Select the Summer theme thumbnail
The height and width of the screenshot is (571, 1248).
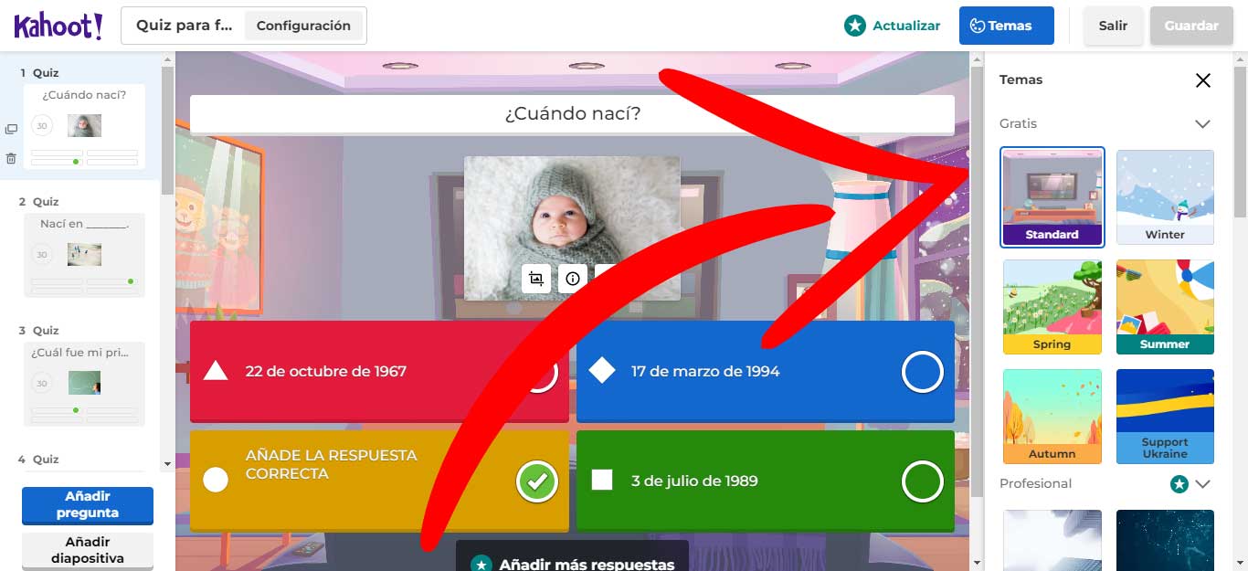pos(1165,307)
